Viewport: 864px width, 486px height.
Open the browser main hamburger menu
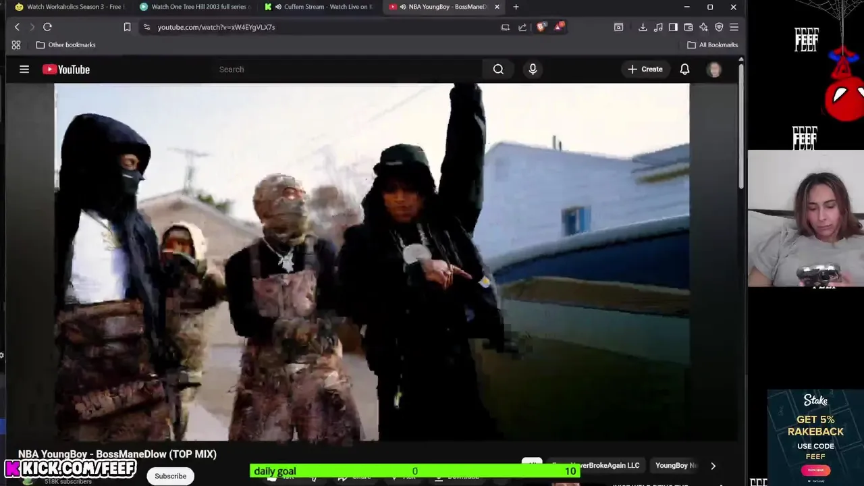click(x=734, y=27)
